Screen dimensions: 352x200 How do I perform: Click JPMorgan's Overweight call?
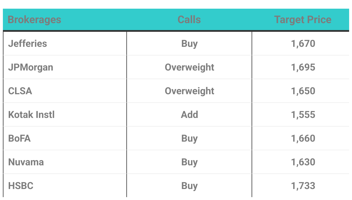point(189,67)
